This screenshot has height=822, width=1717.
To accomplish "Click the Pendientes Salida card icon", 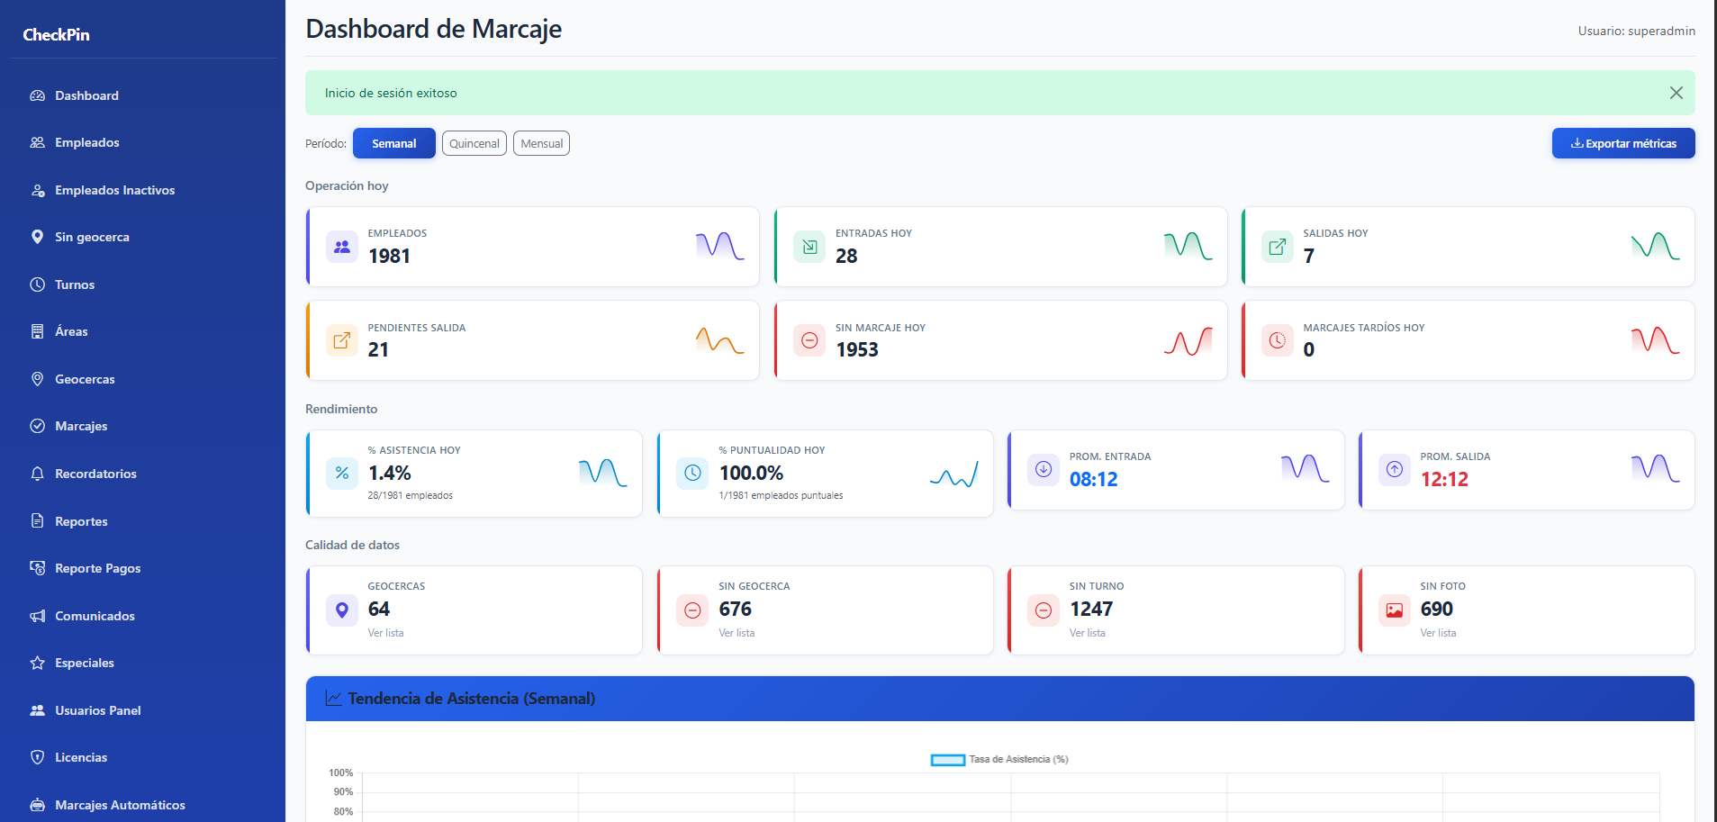I will tap(342, 340).
